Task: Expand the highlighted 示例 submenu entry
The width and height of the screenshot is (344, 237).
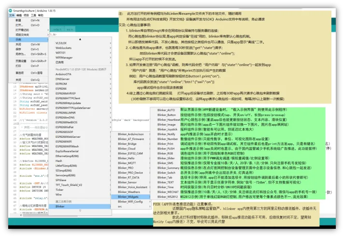Action: click(29, 39)
